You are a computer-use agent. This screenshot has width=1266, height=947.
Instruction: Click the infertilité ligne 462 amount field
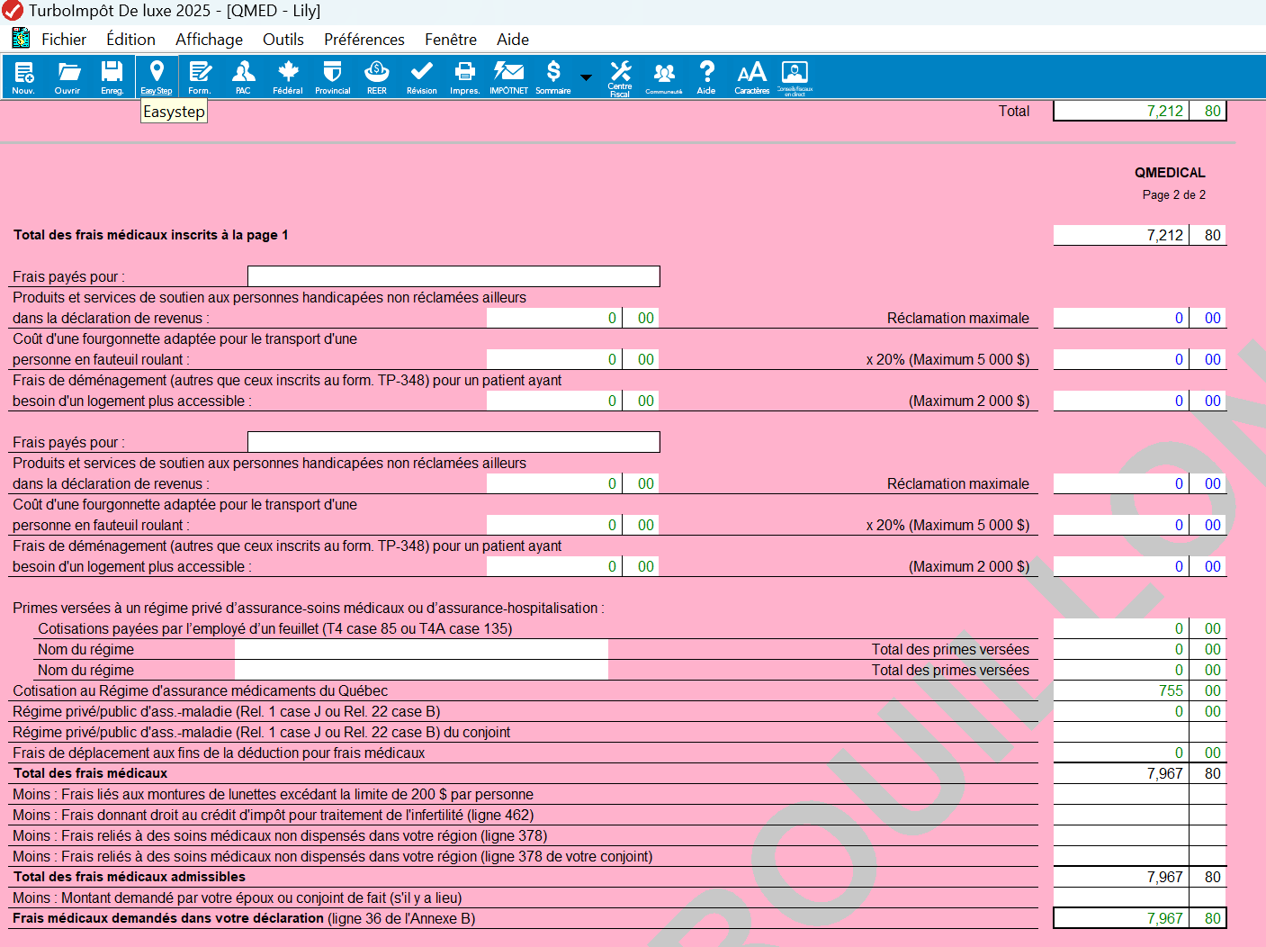(x=1139, y=815)
